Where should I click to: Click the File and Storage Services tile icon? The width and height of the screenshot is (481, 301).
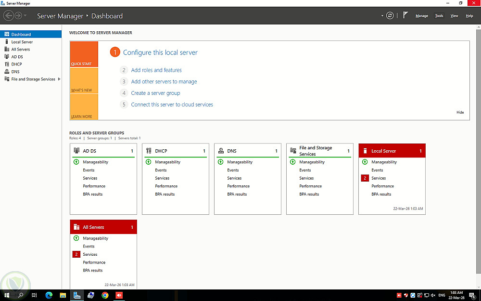(293, 150)
